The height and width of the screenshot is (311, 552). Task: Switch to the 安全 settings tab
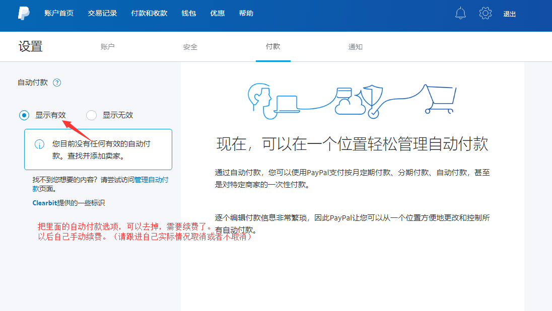190,47
